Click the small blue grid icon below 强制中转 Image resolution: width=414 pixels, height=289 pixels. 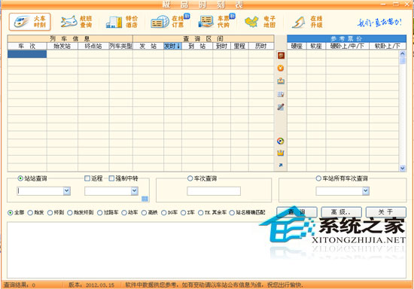pos(145,199)
